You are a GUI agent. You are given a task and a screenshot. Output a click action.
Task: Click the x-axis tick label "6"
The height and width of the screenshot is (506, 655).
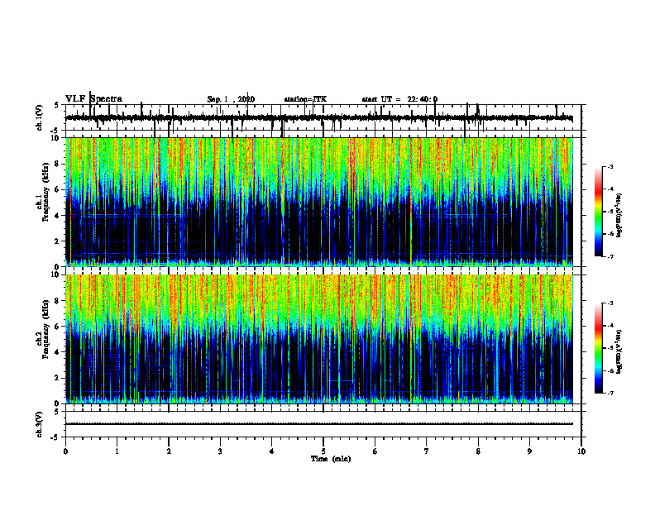point(375,451)
